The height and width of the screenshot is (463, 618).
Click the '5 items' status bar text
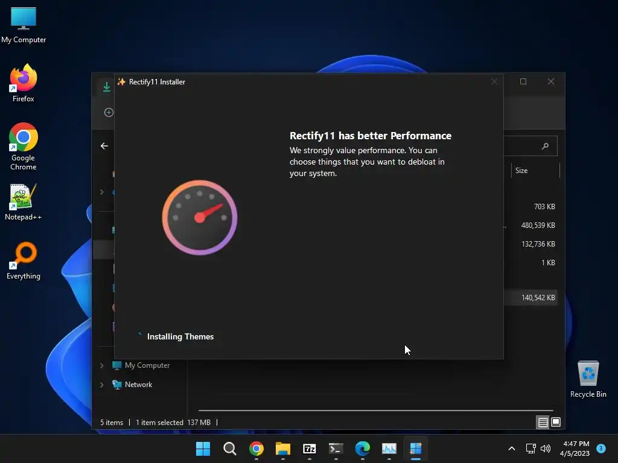tap(112, 423)
